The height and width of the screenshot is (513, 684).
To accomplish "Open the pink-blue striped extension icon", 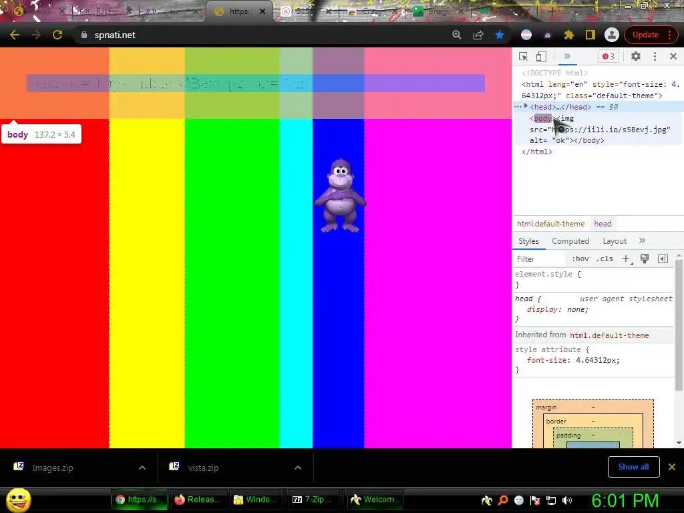I will click(526, 35).
